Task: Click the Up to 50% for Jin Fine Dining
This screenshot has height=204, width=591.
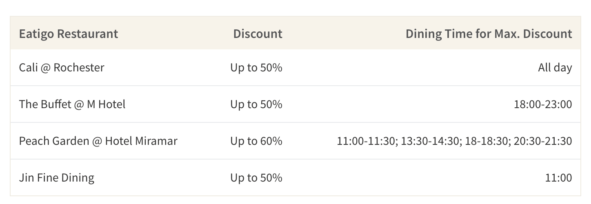Action: 256,178
